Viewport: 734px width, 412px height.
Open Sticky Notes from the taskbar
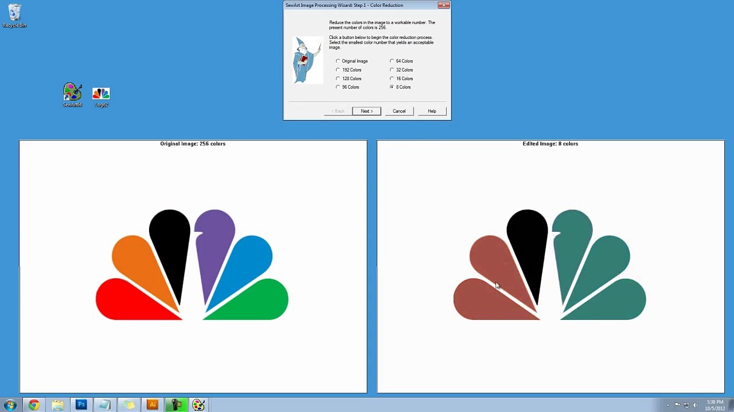(x=128, y=405)
